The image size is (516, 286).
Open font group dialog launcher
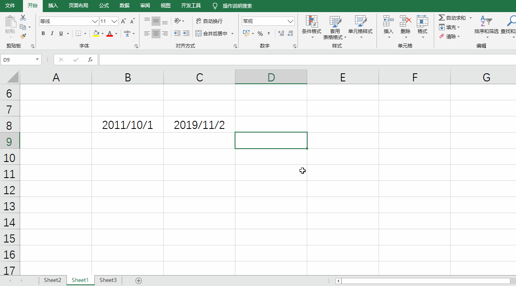tap(136, 47)
